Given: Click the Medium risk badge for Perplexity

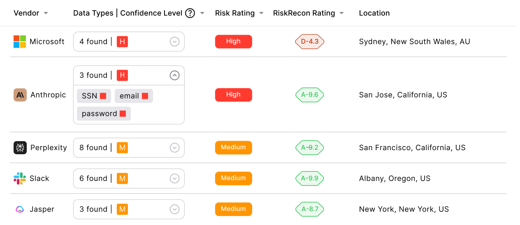Looking at the screenshot, I should [x=233, y=148].
